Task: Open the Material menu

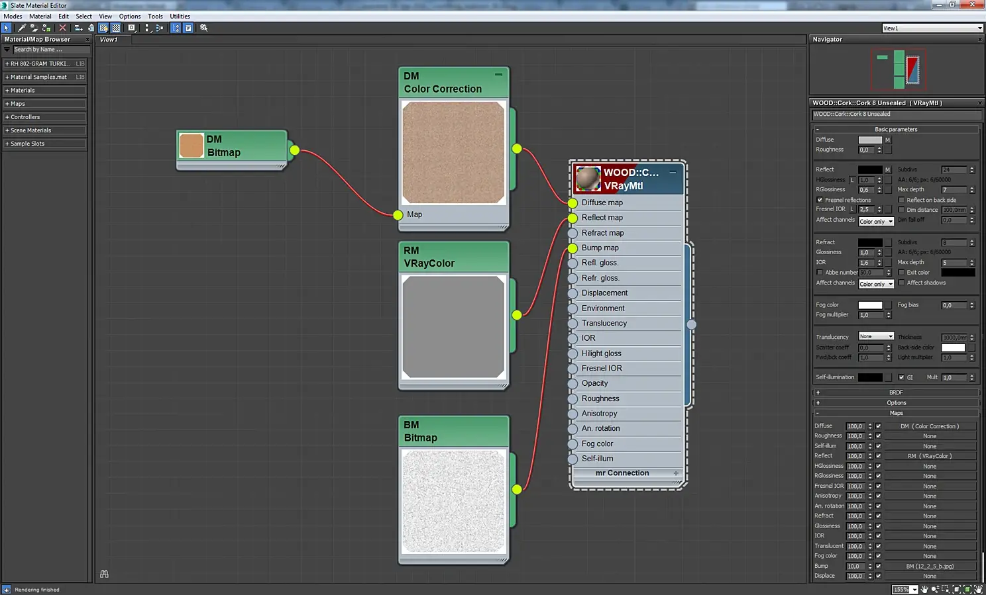Action: pyautogui.click(x=40, y=17)
